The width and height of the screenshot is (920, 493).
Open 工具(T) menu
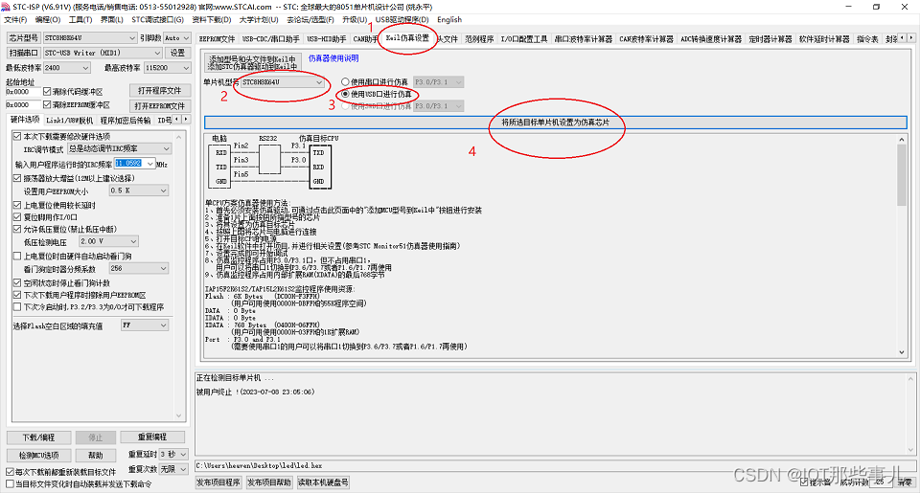[x=80, y=19]
